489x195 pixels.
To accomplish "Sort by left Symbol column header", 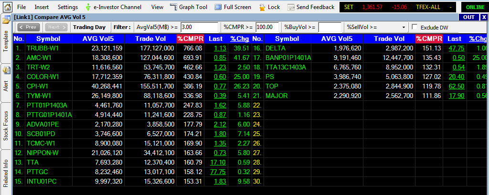I will click(x=48, y=39).
